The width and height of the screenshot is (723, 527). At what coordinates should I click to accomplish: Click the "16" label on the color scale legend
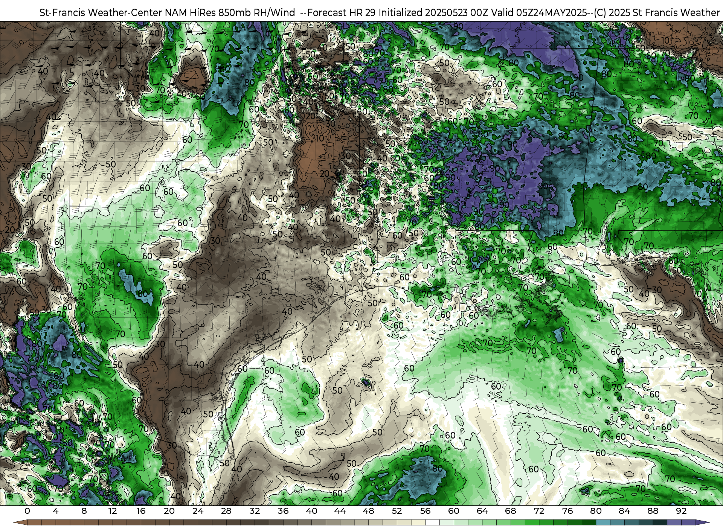pos(141,511)
